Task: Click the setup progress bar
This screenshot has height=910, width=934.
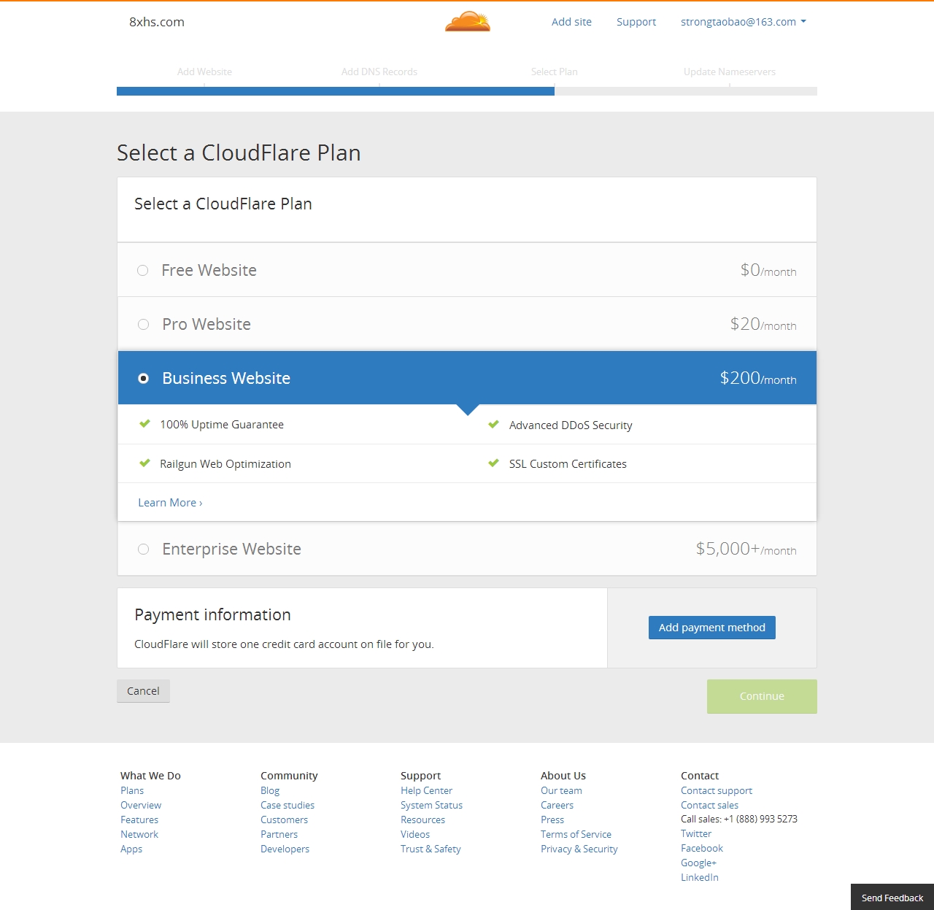Action: 467,91
